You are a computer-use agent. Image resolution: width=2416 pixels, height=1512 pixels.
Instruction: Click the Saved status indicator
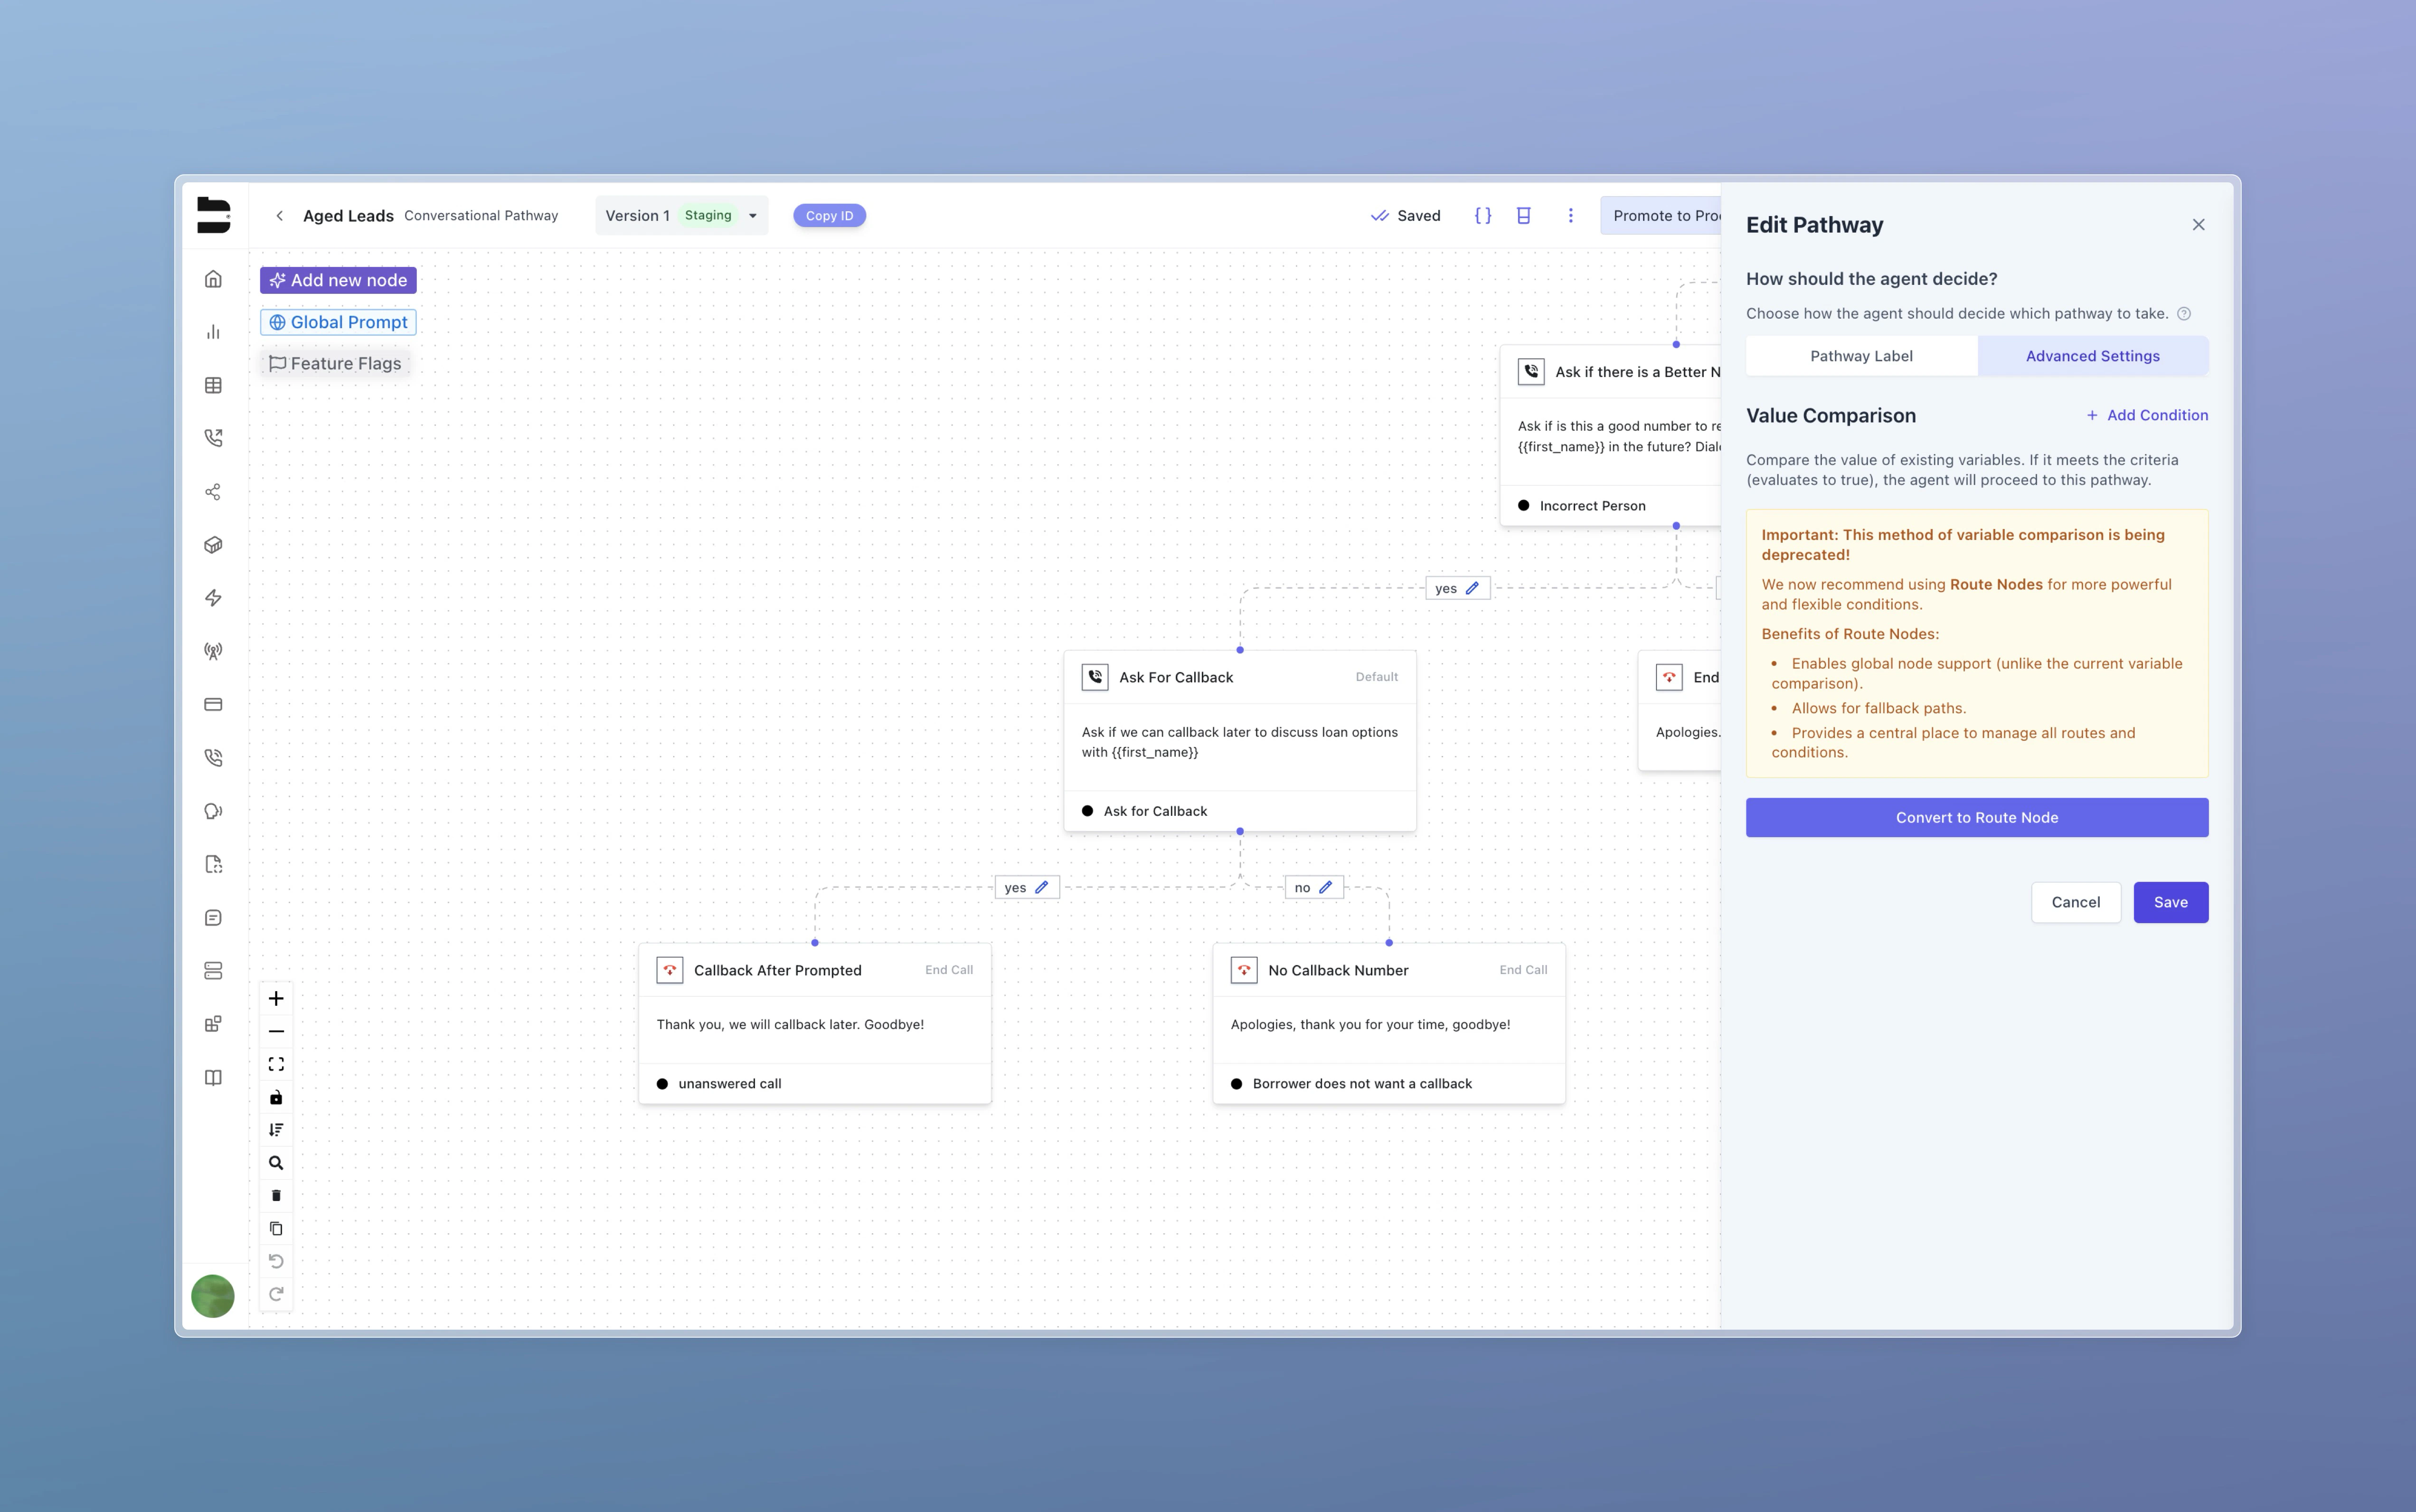(1405, 216)
